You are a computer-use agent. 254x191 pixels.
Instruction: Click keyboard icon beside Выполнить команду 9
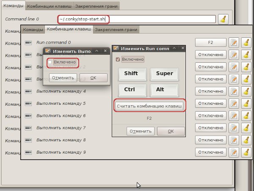click(28, 152)
